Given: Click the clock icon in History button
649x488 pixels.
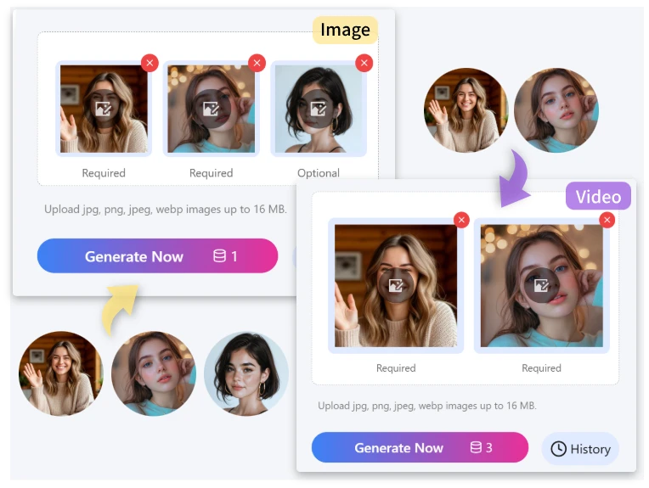Looking at the screenshot, I should pyautogui.click(x=558, y=449).
